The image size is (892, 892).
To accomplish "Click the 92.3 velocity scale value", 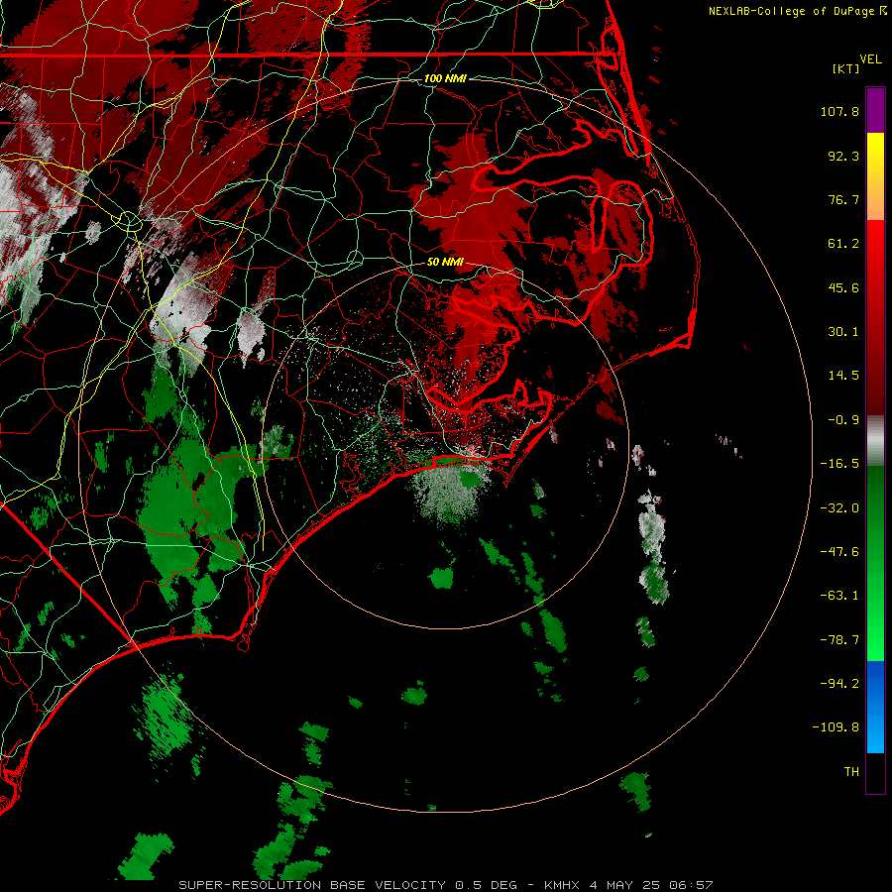I will point(843,156).
